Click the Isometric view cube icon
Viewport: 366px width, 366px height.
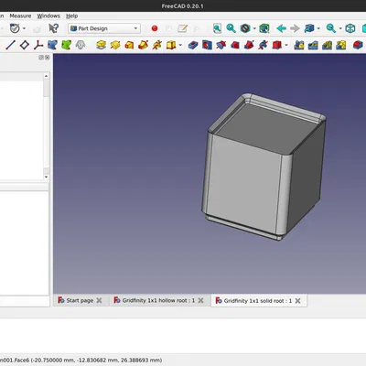tap(350, 28)
